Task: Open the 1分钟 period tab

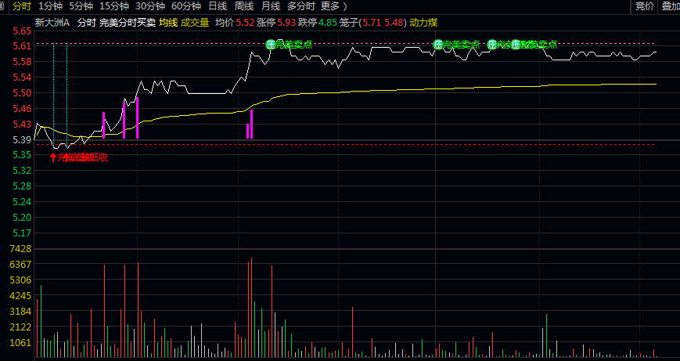Action: pyautogui.click(x=50, y=6)
